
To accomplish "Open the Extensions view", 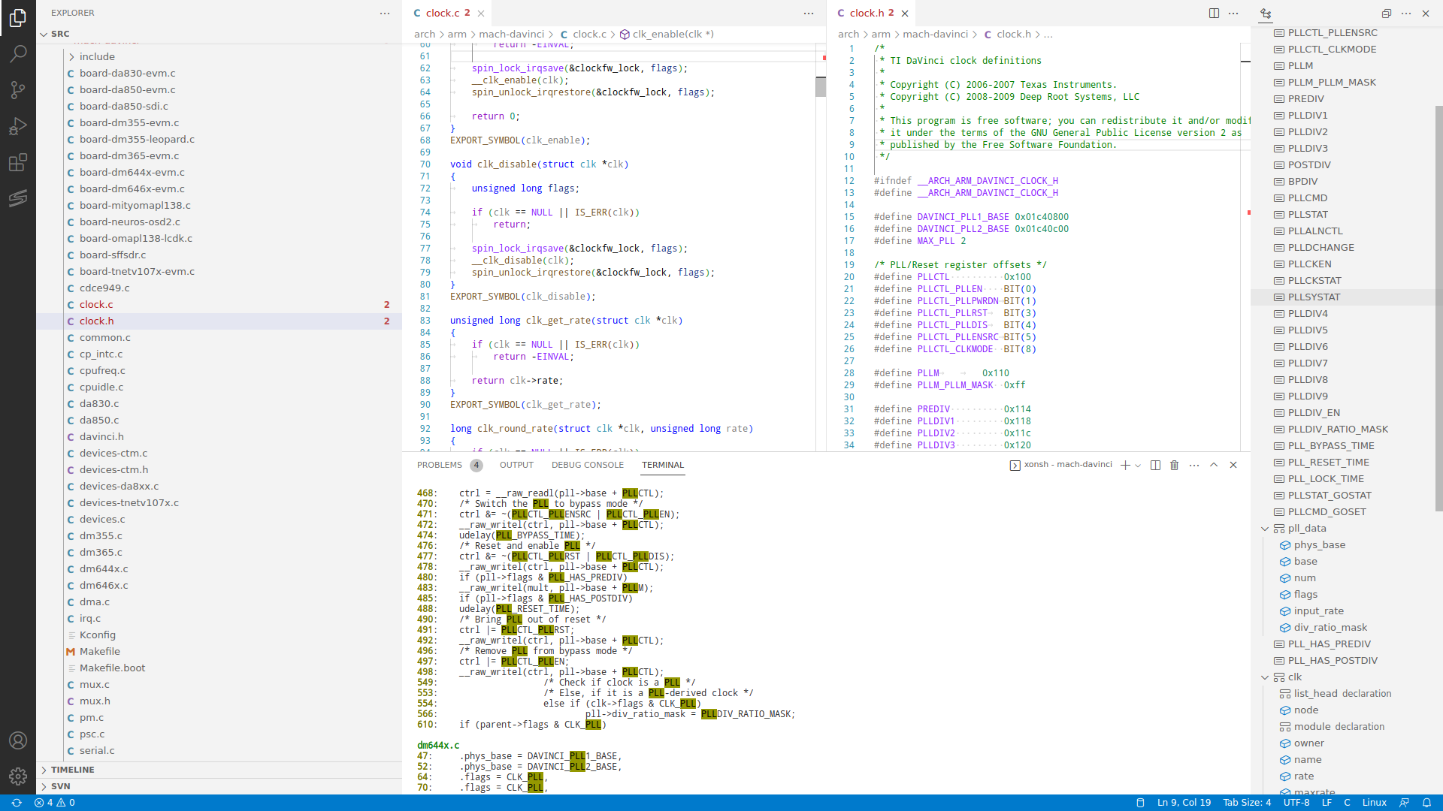I will tap(18, 162).
